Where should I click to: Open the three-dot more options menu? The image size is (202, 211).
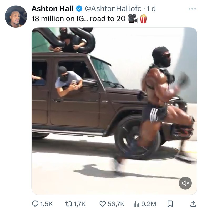click(x=192, y=9)
